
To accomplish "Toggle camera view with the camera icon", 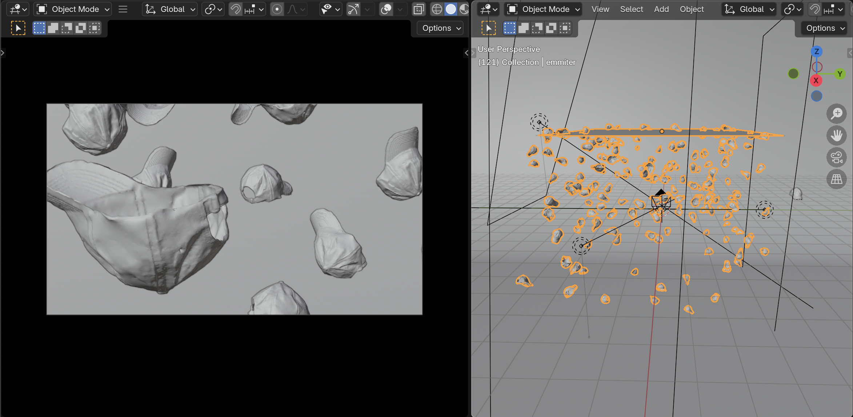I will tap(836, 157).
